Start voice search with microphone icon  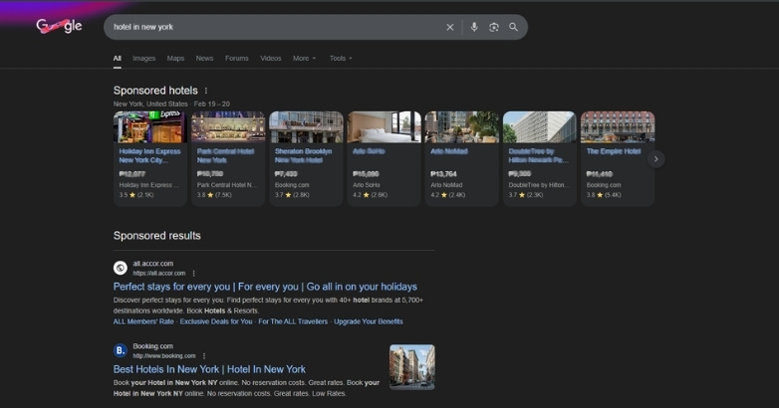pyautogui.click(x=474, y=27)
